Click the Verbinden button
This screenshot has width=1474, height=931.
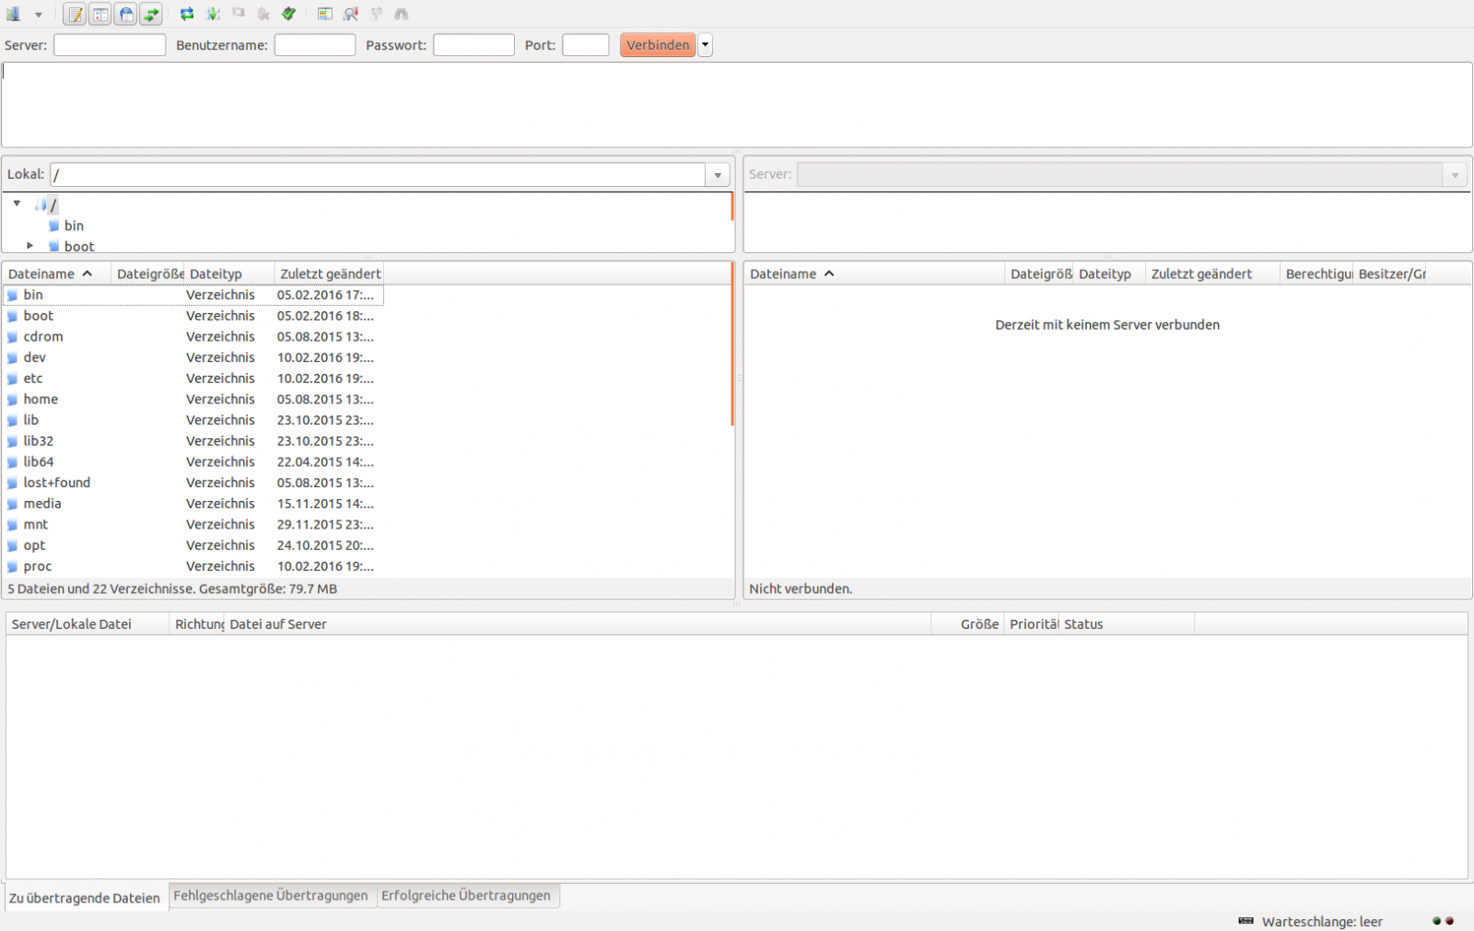coord(657,45)
